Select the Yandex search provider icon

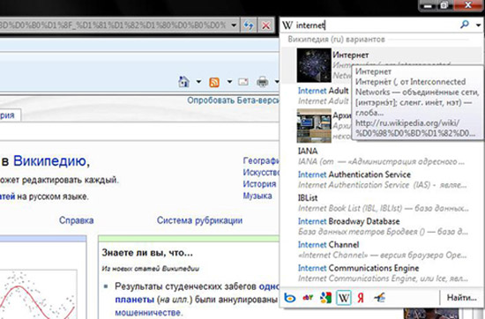(x=361, y=298)
